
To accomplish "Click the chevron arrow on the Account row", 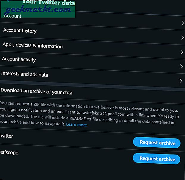I will 183,23.
